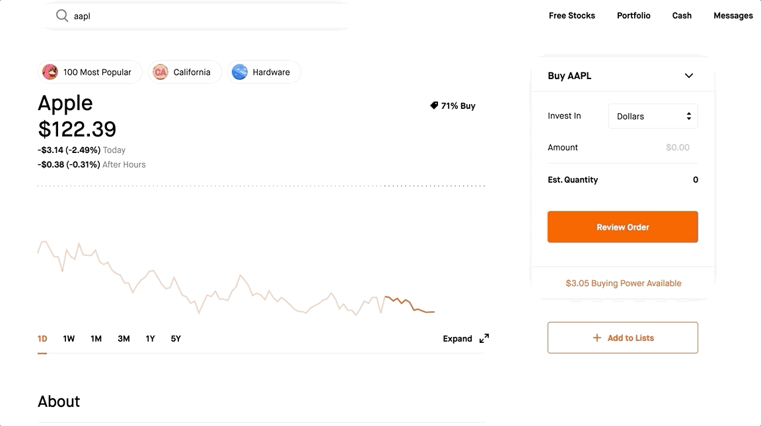Expand the Buy AAPL order type chevron
This screenshot has height=426, width=761.
point(688,76)
